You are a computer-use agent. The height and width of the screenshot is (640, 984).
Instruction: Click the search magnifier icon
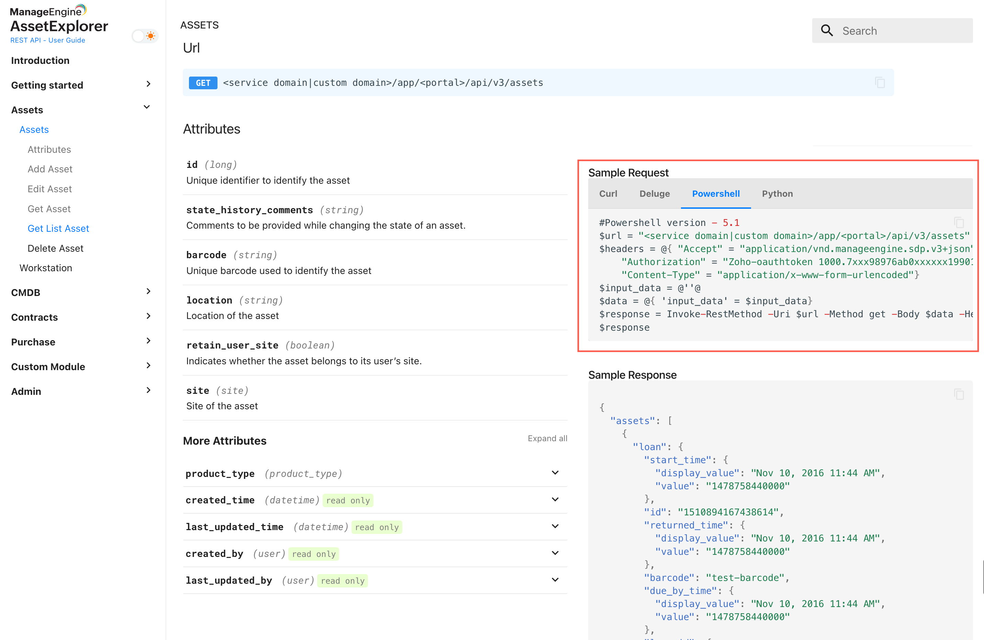[x=827, y=31]
